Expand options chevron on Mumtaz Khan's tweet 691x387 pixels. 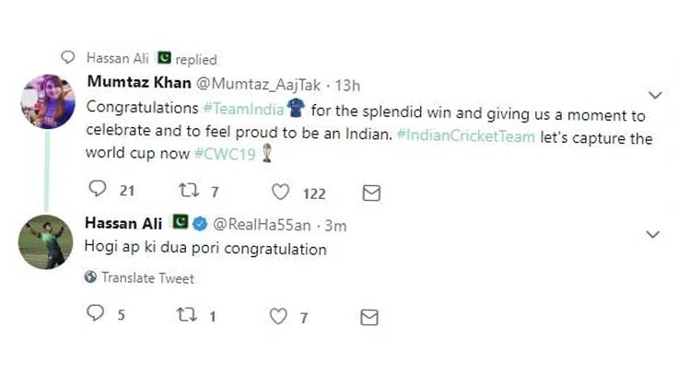[x=655, y=95]
